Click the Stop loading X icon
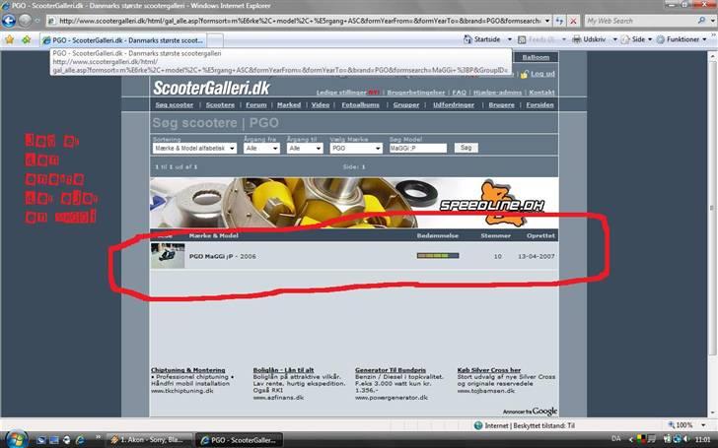718x448 pixels. 573,21
